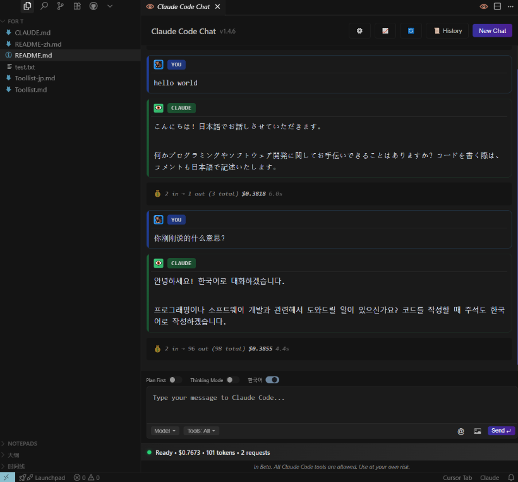Screen dimensions: 518x482
Task: Enable the Plan First toggle
Action: pos(175,380)
